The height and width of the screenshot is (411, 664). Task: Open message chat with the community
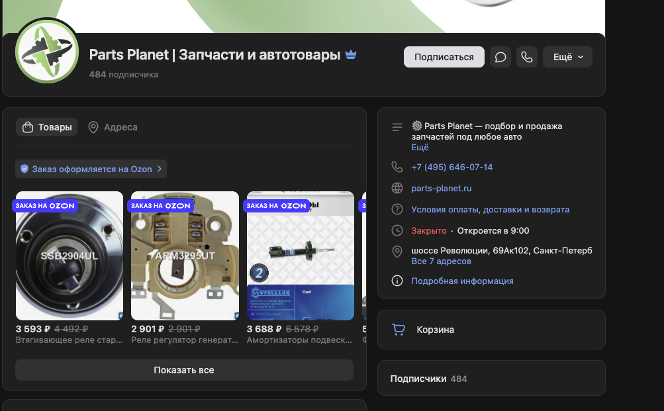pos(500,57)
